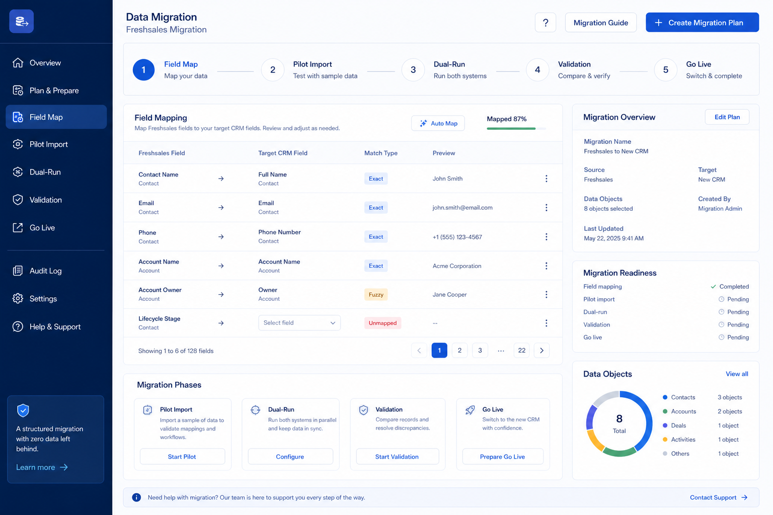Screen dimensions: 773x515
Task: Click the Dual-Run sidebar icon
Action: click(18, 172)
